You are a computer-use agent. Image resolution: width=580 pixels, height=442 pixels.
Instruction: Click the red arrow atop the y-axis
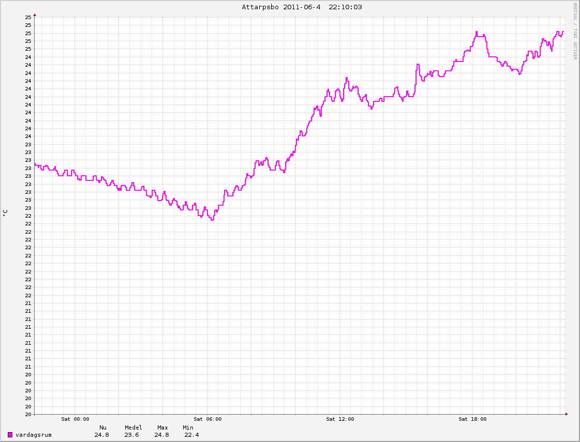35,15
